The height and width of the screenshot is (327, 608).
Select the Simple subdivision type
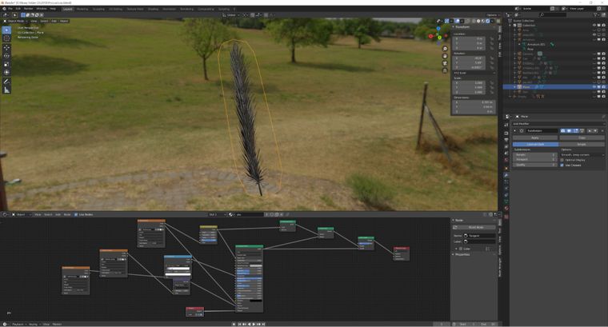click(582, 144)
